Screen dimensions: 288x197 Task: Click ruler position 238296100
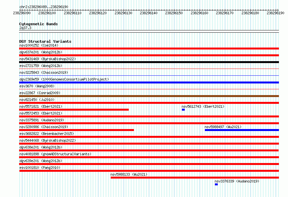click(47, 13)
